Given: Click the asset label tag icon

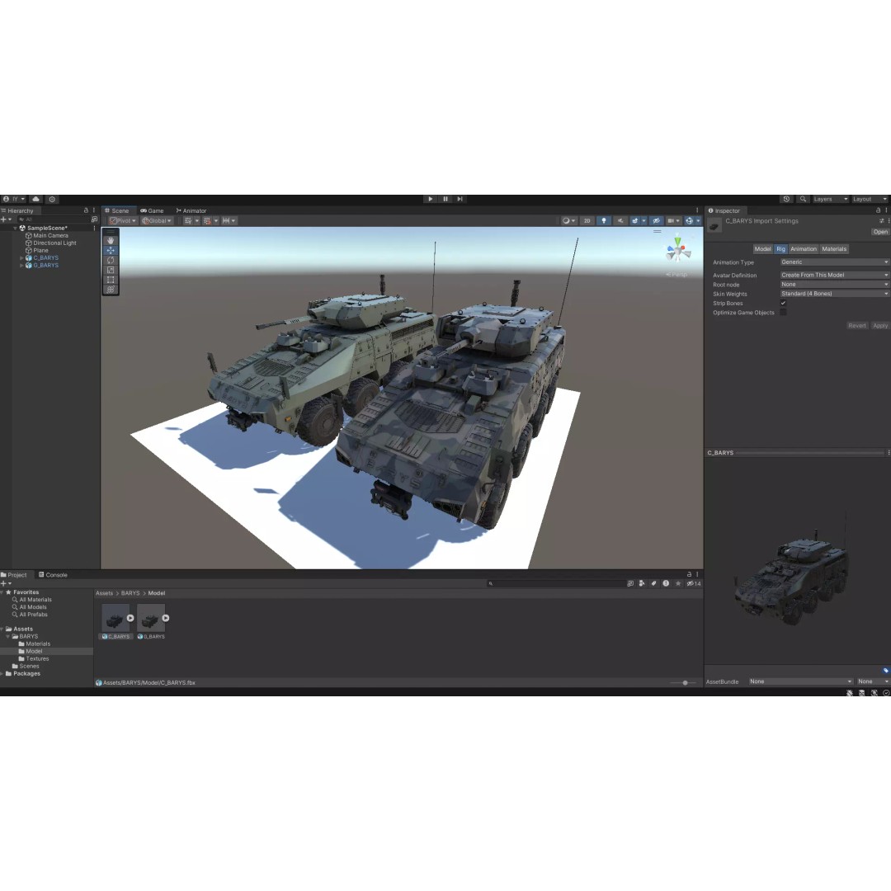Looking at the screenshot, I should pos(885,671).
